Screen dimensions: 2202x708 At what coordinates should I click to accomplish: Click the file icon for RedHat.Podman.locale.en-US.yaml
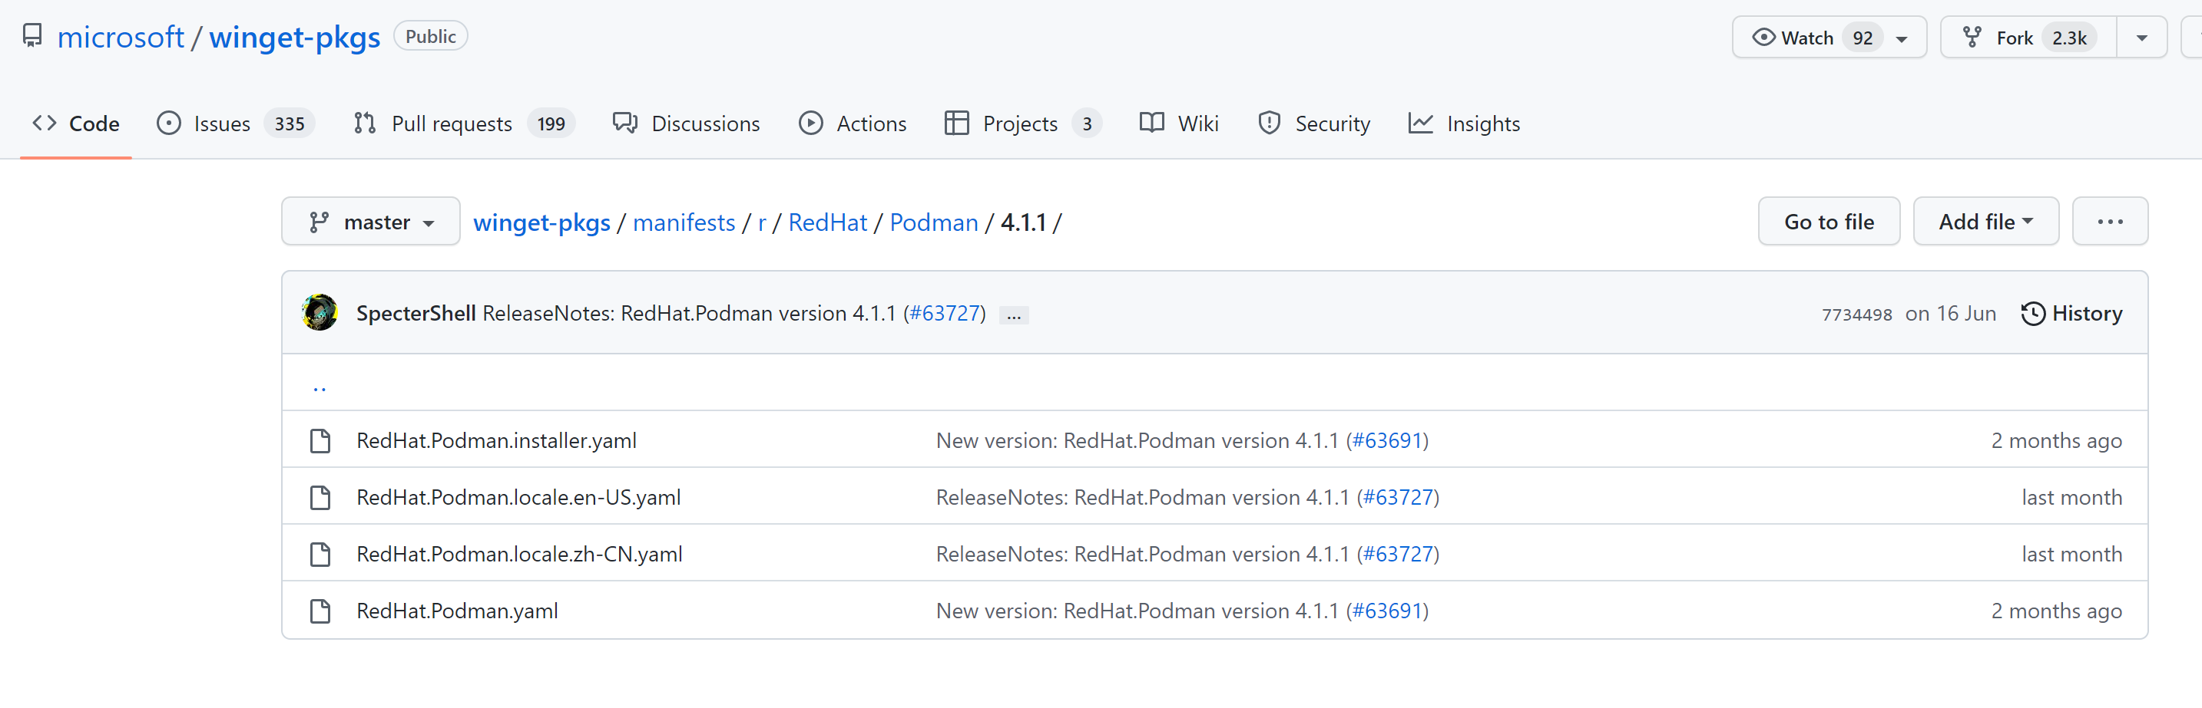pos(320,497)
